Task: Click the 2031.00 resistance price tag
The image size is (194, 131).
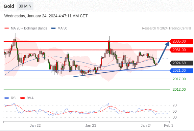Action: point(181,50)
